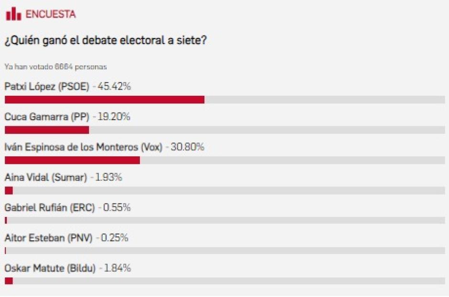This screenshot has width=449, height=297.
Task: Click the red Cuca Gamarra result bar
Action: click(47, 130)
